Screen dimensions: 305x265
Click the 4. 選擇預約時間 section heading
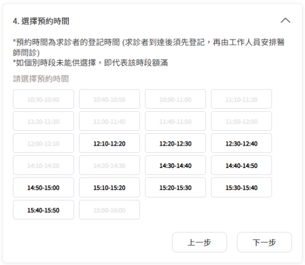click(41, 21)
